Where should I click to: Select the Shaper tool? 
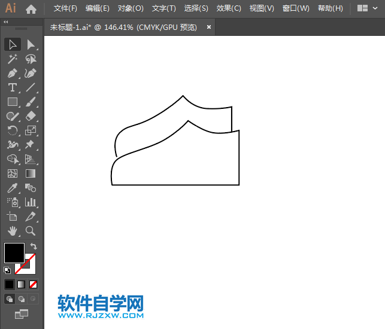tap(13, 116)
